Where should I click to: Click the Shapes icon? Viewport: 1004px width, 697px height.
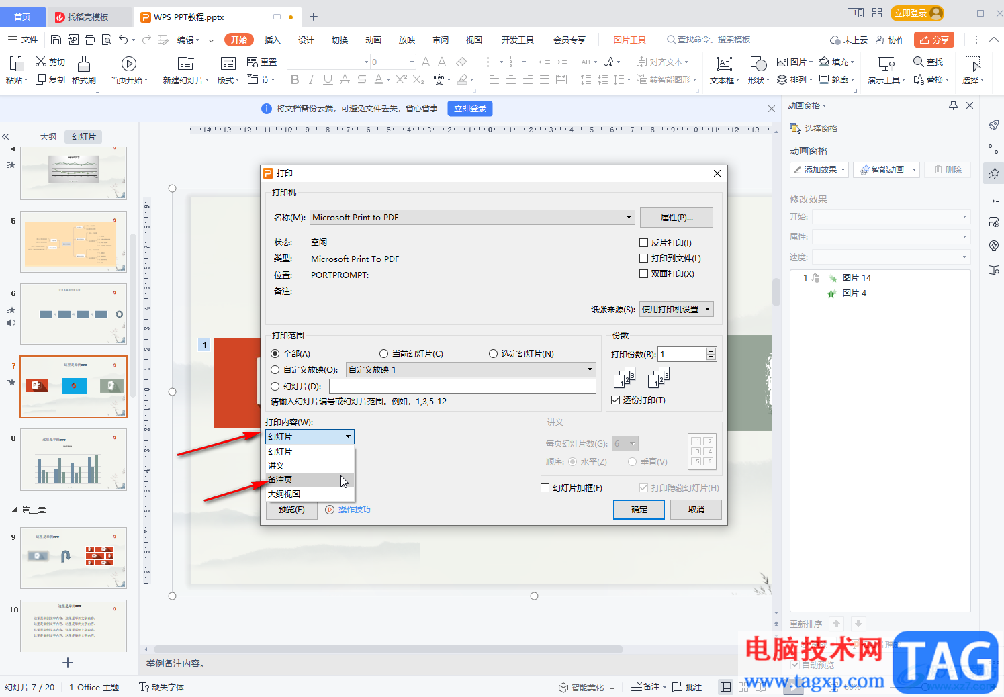click(758, 64)
